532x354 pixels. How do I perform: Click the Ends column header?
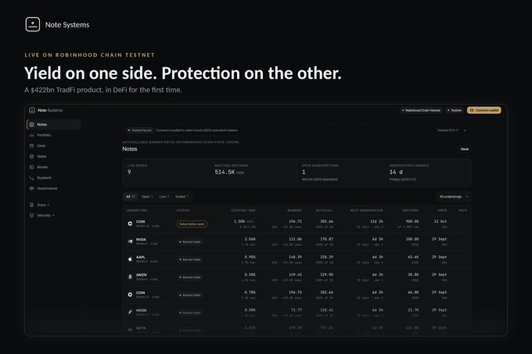442,210
